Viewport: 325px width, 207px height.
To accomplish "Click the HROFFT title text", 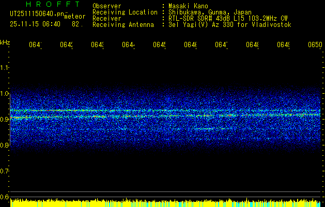I will point(53,4).
